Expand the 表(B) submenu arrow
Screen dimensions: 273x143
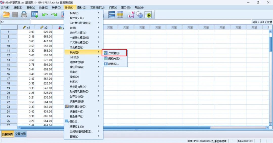click(99, 27)
